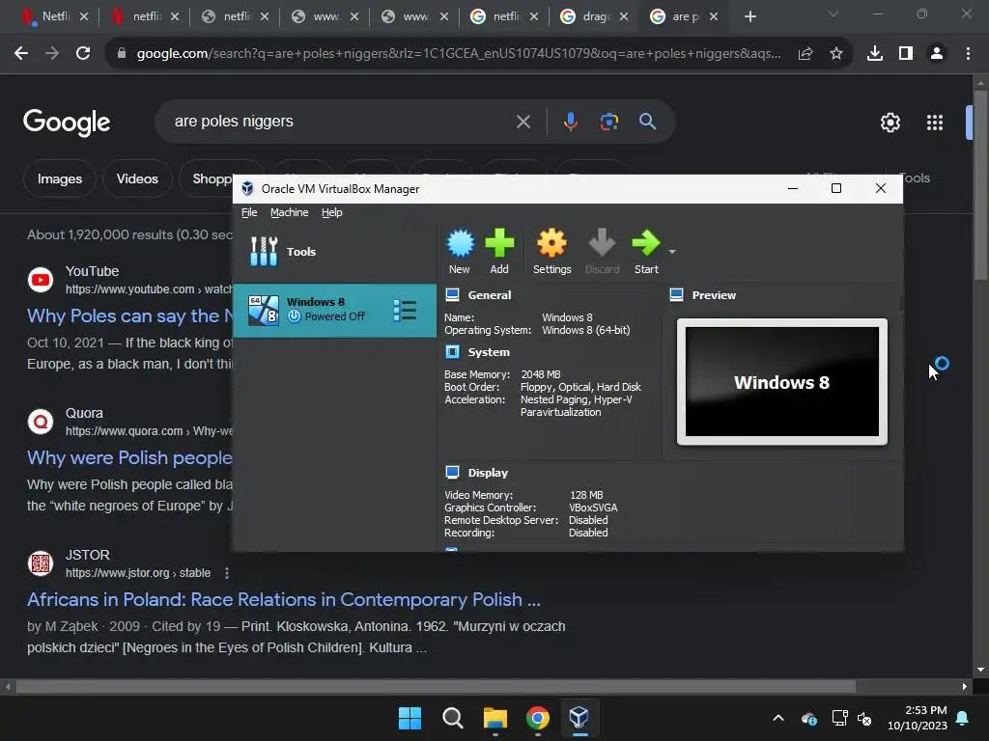Open Google quick settings gear

point(890,123)
